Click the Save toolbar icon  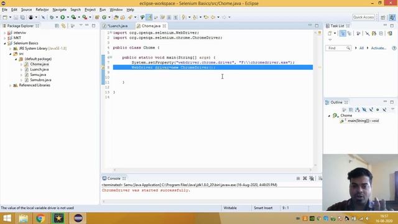pos(16,17)
